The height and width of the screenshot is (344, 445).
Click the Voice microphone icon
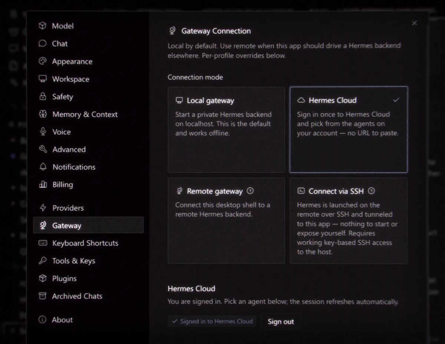point(43,132)
